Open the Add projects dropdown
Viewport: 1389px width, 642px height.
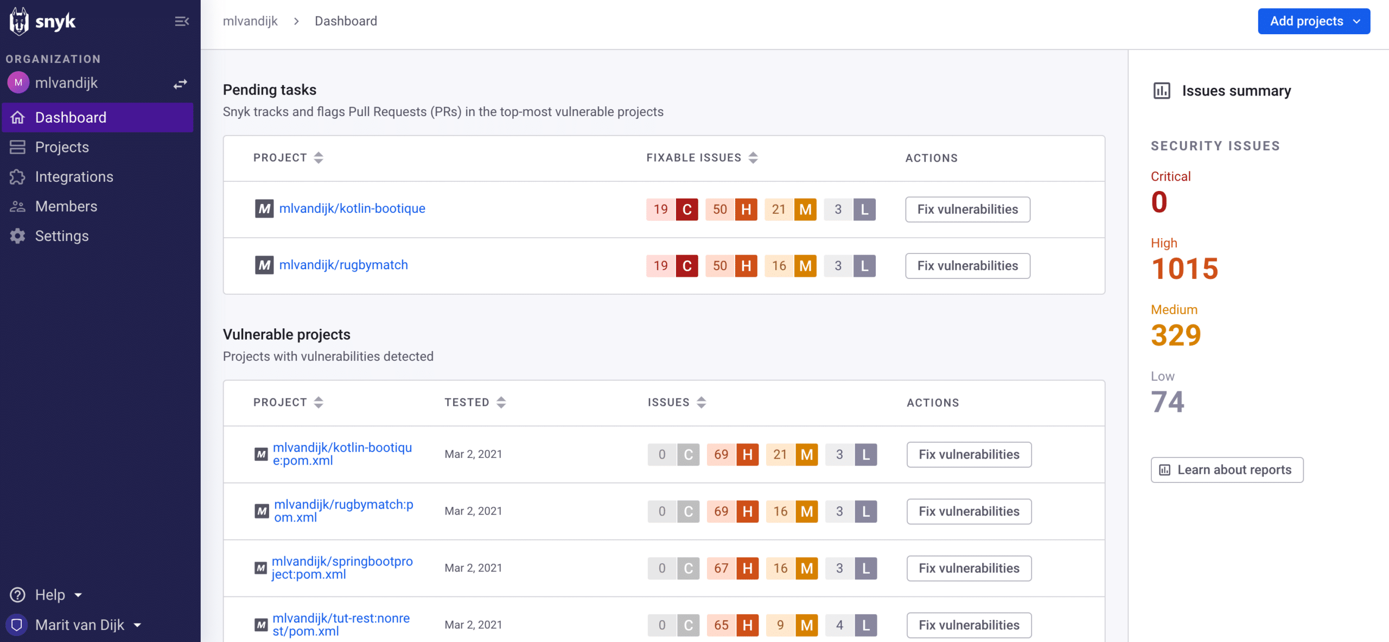1314,21
